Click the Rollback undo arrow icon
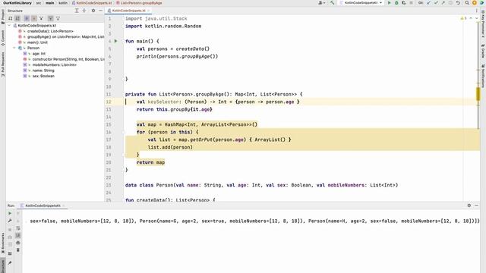 click(x=458, y=3)
